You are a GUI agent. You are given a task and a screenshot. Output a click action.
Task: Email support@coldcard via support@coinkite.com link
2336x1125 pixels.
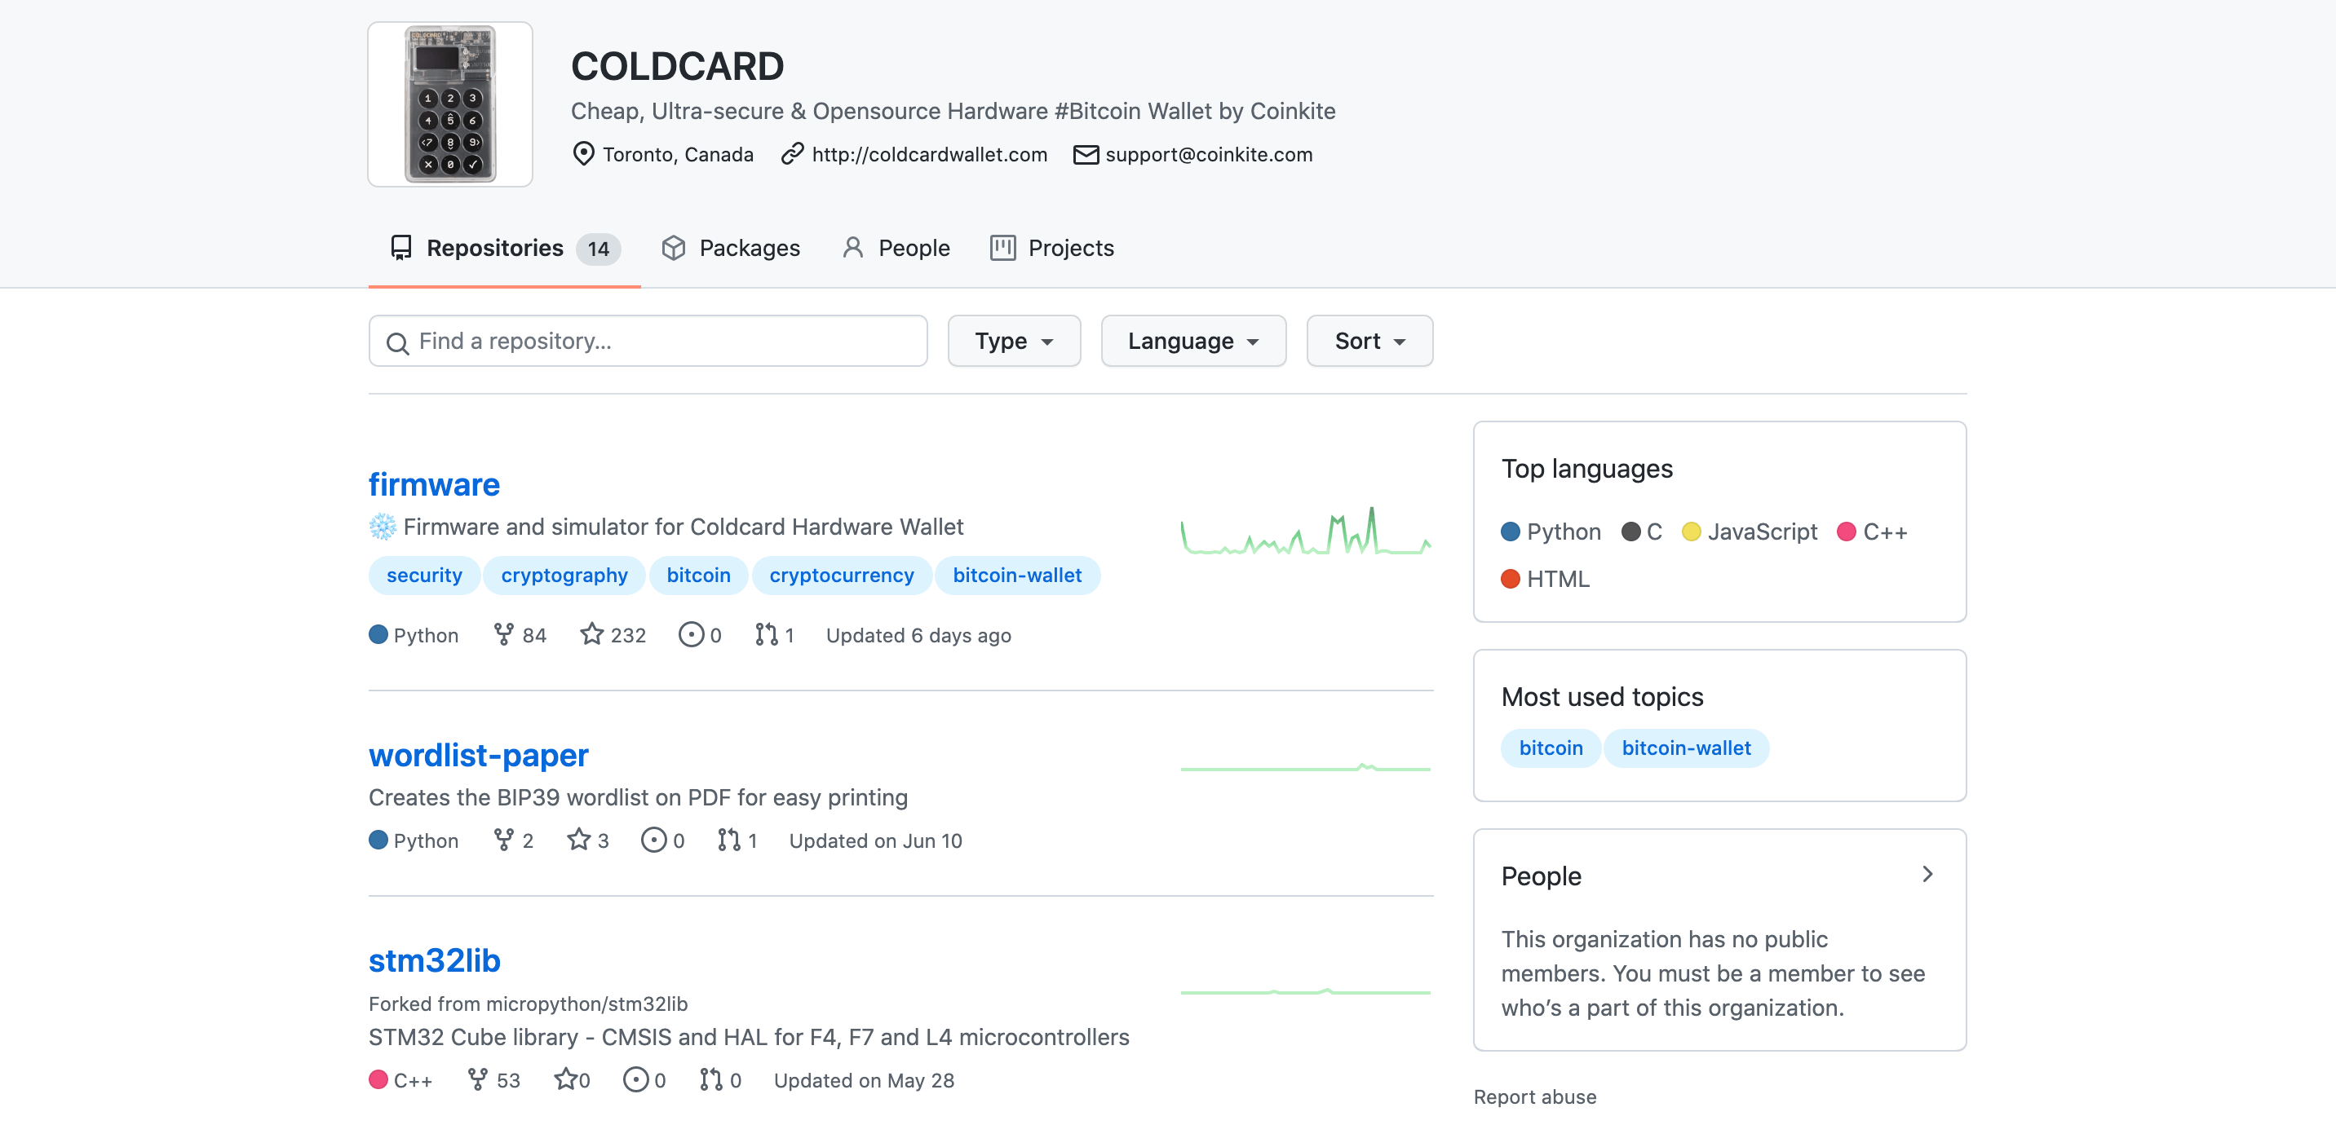pyautogui.click(x=1209, y=155)
